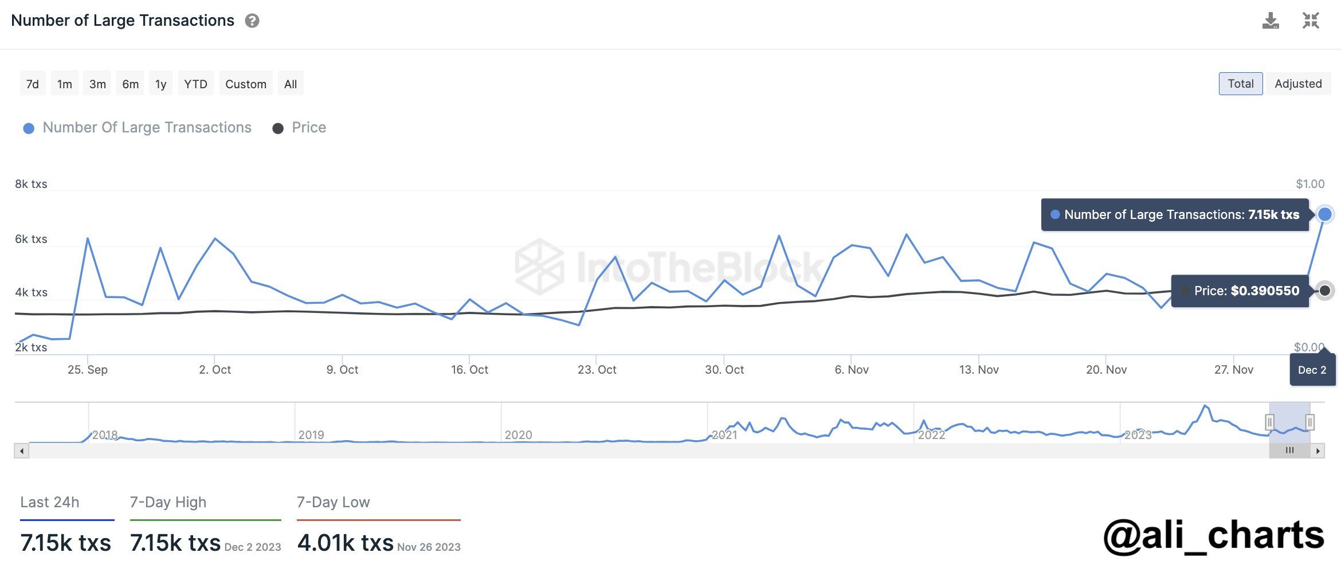Choose the YTD time range

click(x=195, y=84)
